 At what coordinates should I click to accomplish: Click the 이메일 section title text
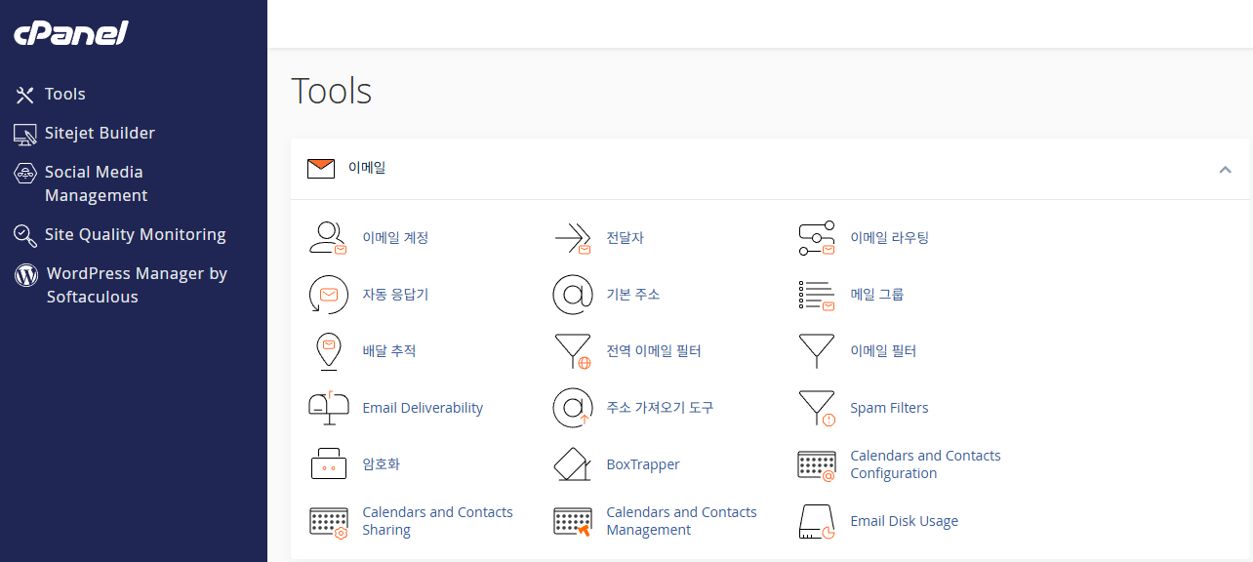point(367,168)
